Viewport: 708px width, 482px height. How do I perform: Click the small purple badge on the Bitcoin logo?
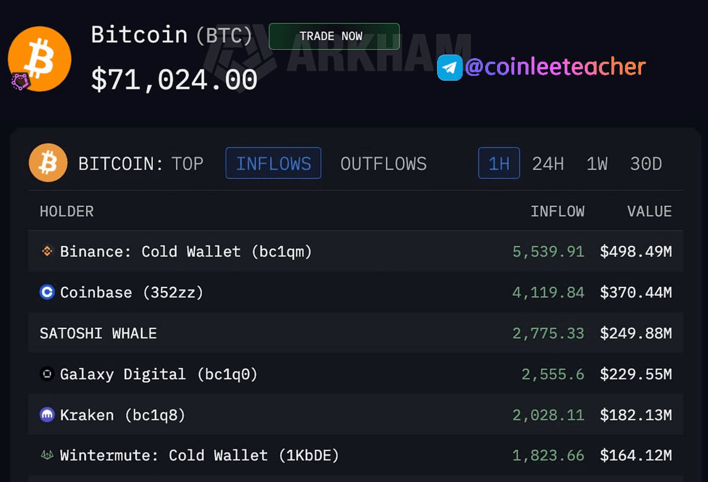pyautogui.click(x=20, y=81)
